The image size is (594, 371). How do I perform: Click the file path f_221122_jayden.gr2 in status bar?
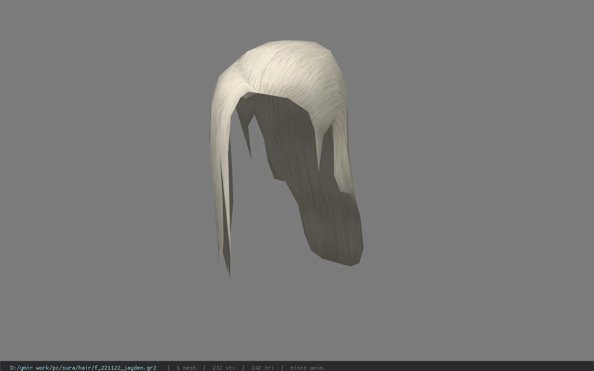pos(83,368)
